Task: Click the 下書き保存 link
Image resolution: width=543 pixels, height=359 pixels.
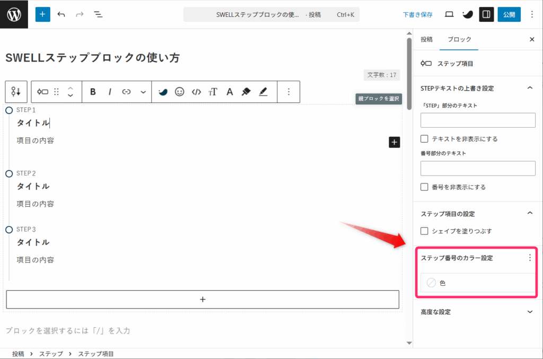Action: 417,14
